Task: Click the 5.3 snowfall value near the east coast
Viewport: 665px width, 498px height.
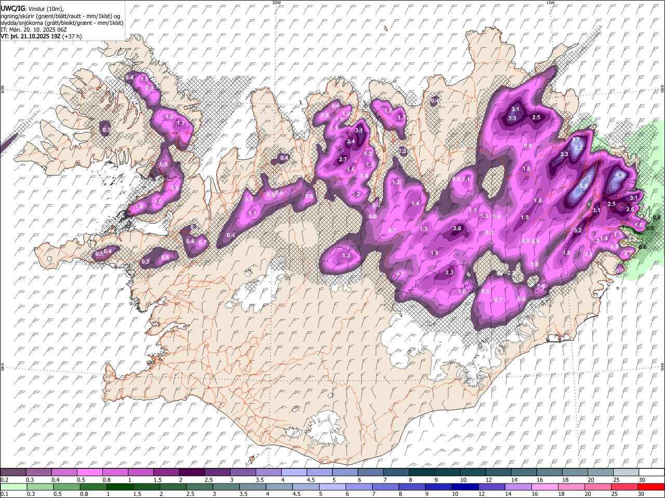Action: tap(619, 176)
